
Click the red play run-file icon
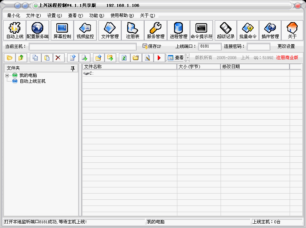click(159, 58)
